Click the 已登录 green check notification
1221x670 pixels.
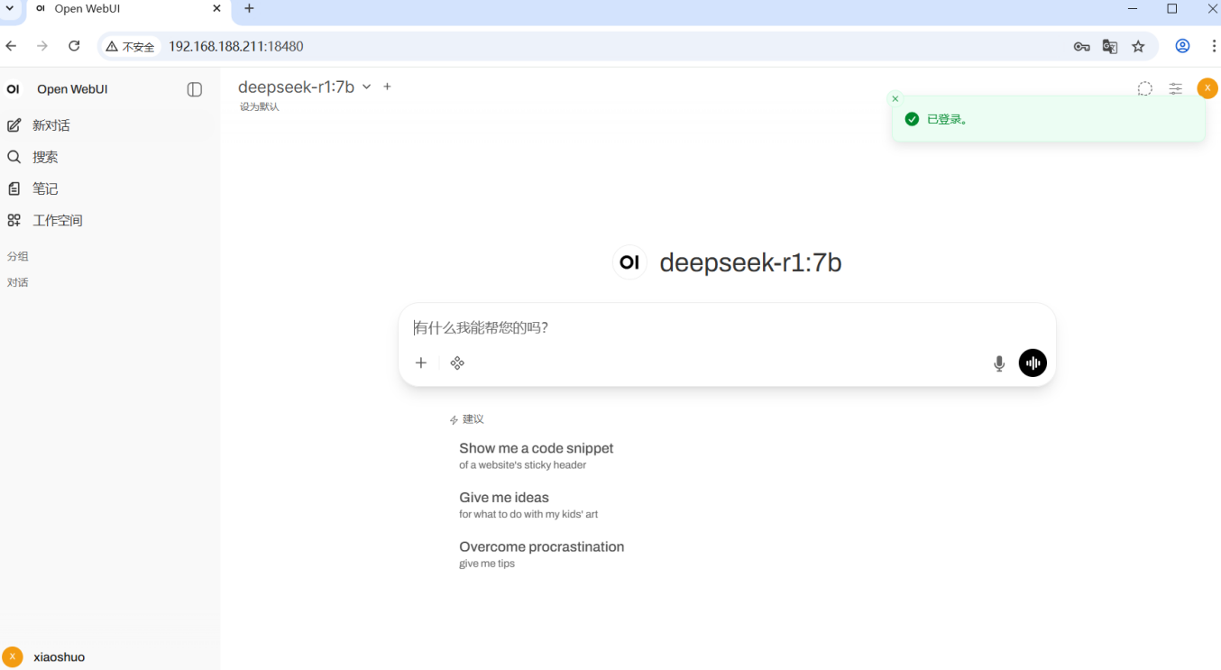tap(1048, 119)
